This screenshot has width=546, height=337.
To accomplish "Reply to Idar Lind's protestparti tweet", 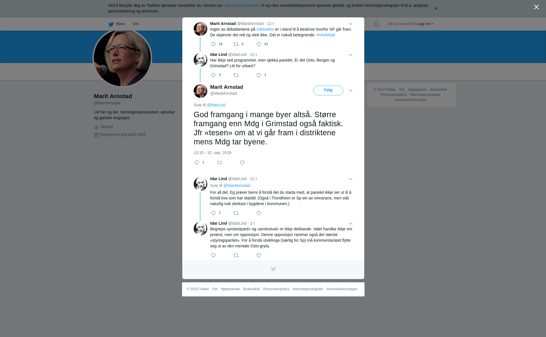I will tap(213, 255).
